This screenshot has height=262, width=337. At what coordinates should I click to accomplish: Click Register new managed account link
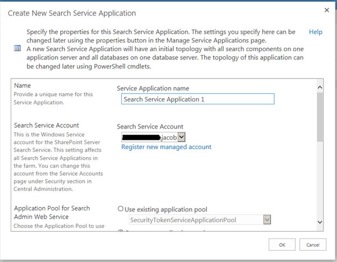[167, 147]
